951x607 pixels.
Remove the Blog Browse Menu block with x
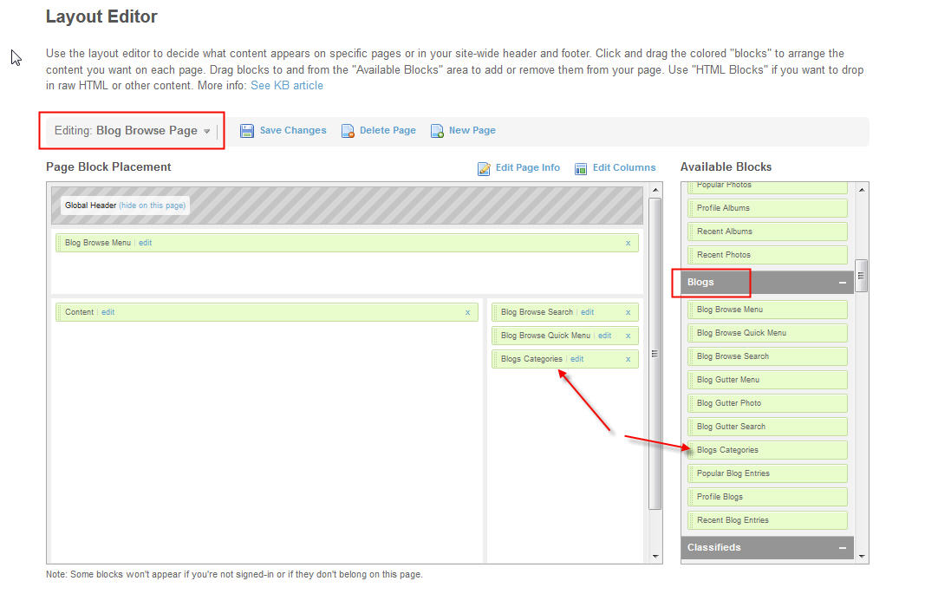tap(628, 244)
